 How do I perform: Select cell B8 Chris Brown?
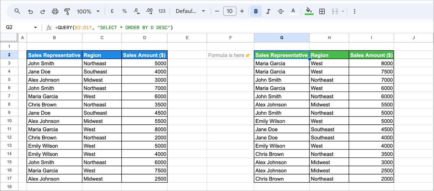click(x=55, y=104)
